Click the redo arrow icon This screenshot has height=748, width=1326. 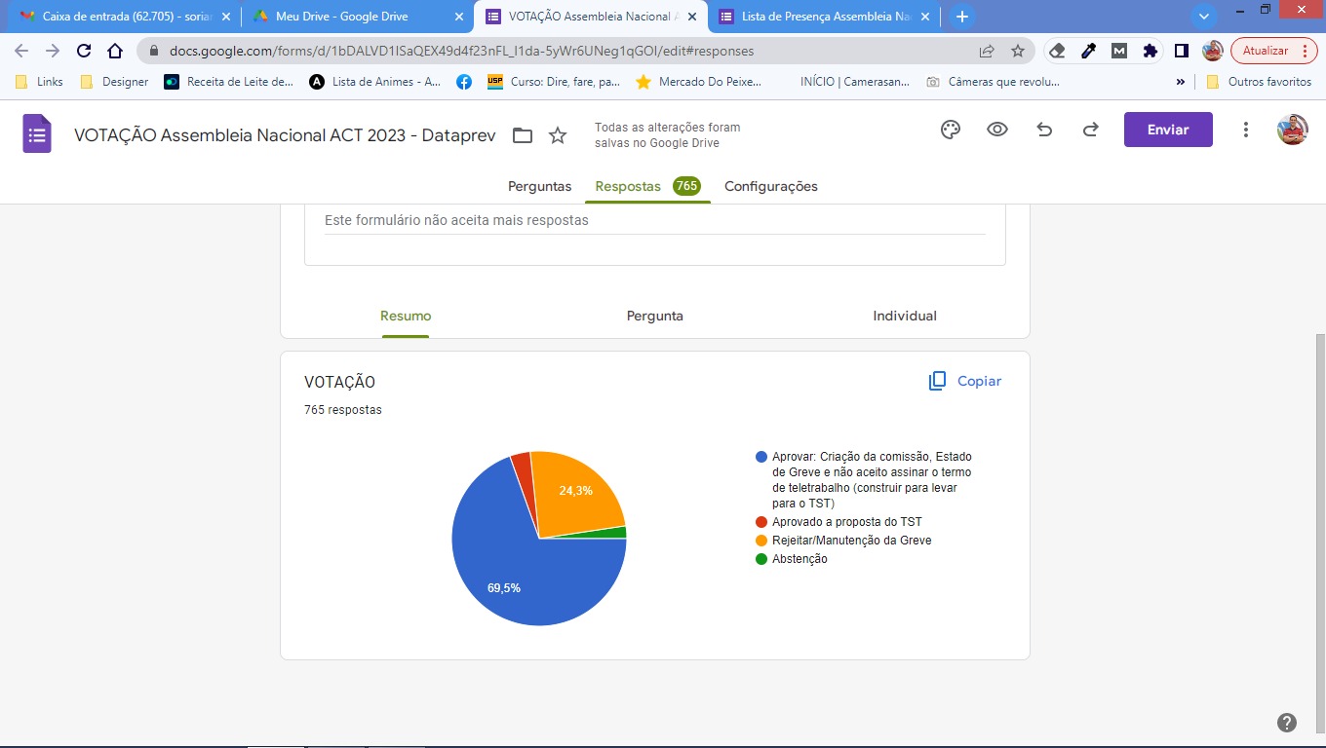pos(1091,130)
